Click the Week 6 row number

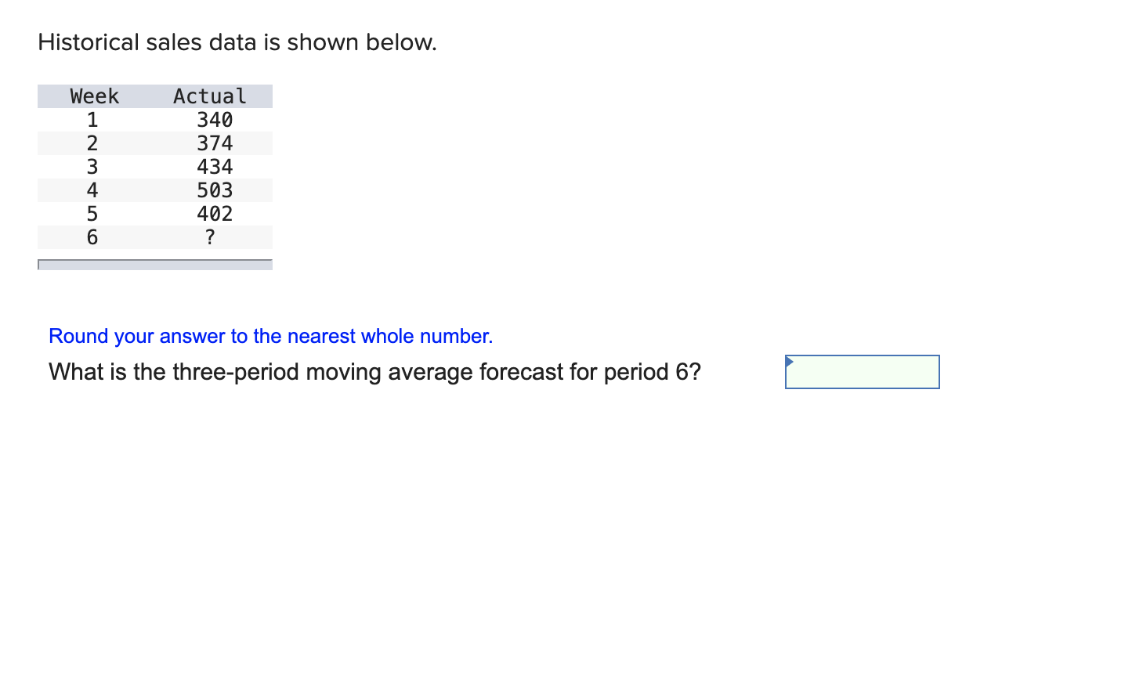[x=92, y=236]
